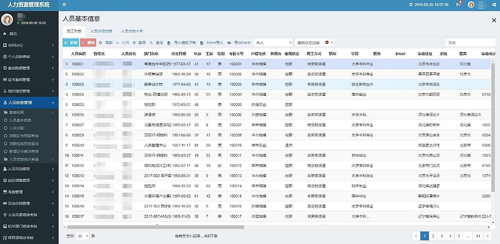The height and width of the screenshot is (244, 500).
Task: Click the red 删除 button
Action: [x=88, y=42]
